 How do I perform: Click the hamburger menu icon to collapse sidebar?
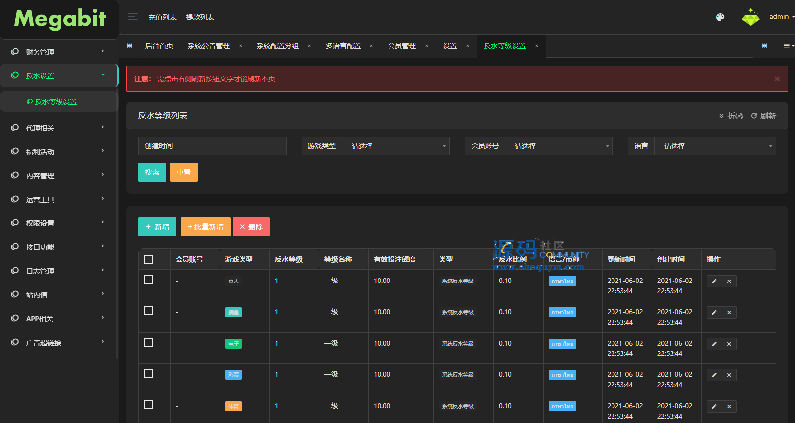pyautogui.click(x=132, y=17)
